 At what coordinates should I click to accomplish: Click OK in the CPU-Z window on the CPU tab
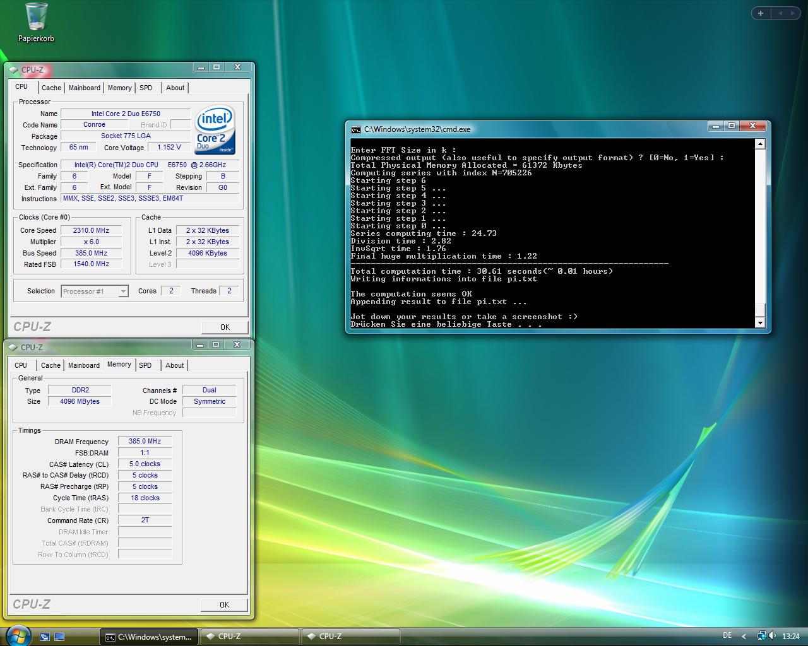pyautogui.click(x=225, y=327)
